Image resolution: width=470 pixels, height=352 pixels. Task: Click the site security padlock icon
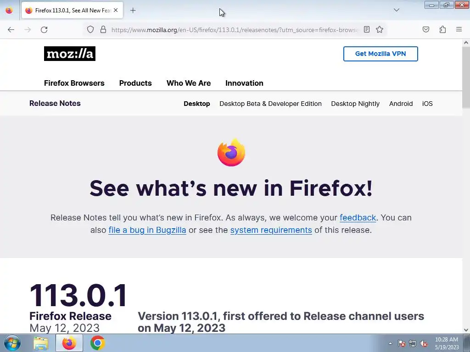(103, 30)
